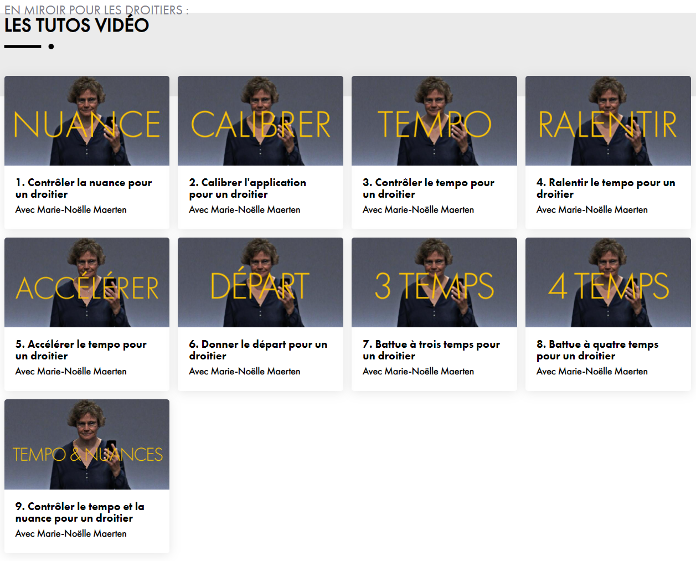Go to "7. Battue à trois temps" title

(431, 350)
